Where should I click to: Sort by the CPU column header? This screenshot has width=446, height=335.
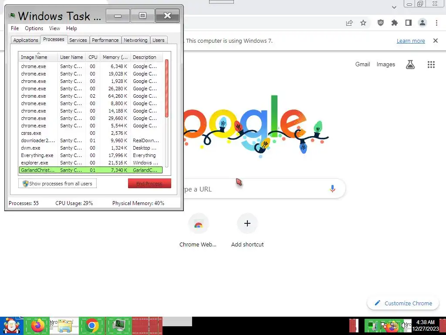pyautogui.click(x=93, y=57)
